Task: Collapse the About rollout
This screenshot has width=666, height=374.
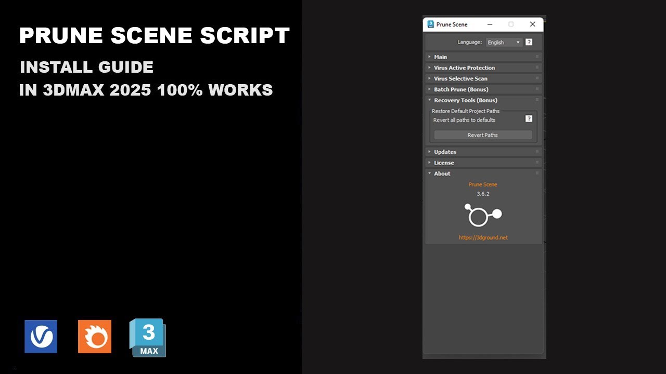Action: pos(483,173)
